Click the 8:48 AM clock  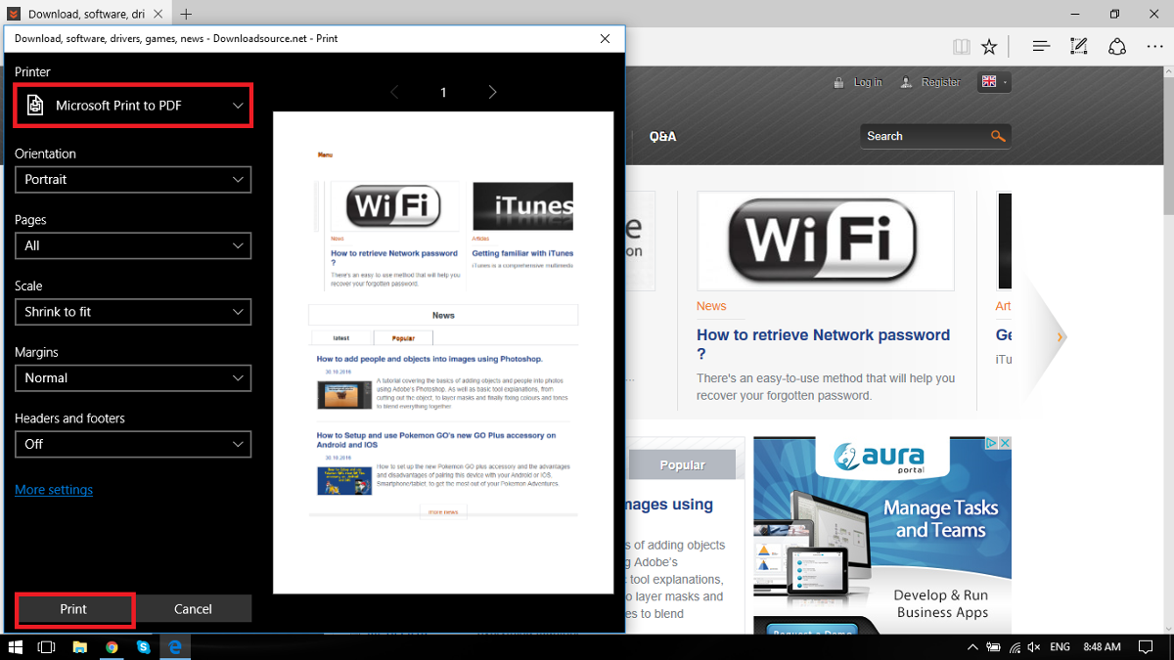pos(1103,647)
